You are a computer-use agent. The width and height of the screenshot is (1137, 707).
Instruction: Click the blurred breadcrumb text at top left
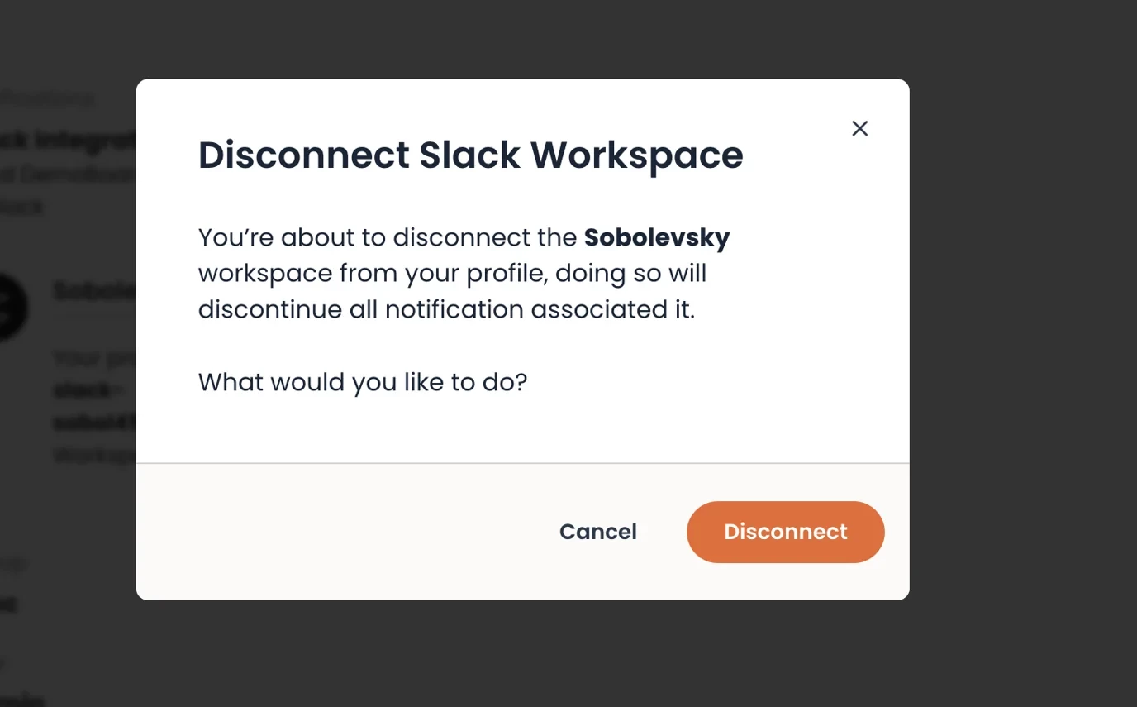pos(48,99)
